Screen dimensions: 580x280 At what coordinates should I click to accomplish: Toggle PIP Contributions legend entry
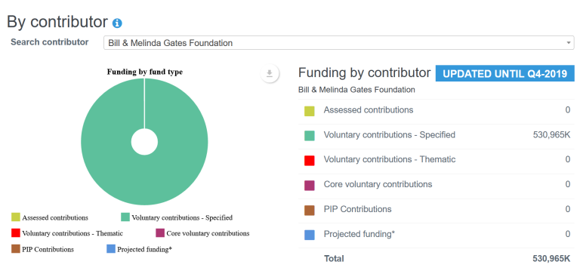(42, 249)
